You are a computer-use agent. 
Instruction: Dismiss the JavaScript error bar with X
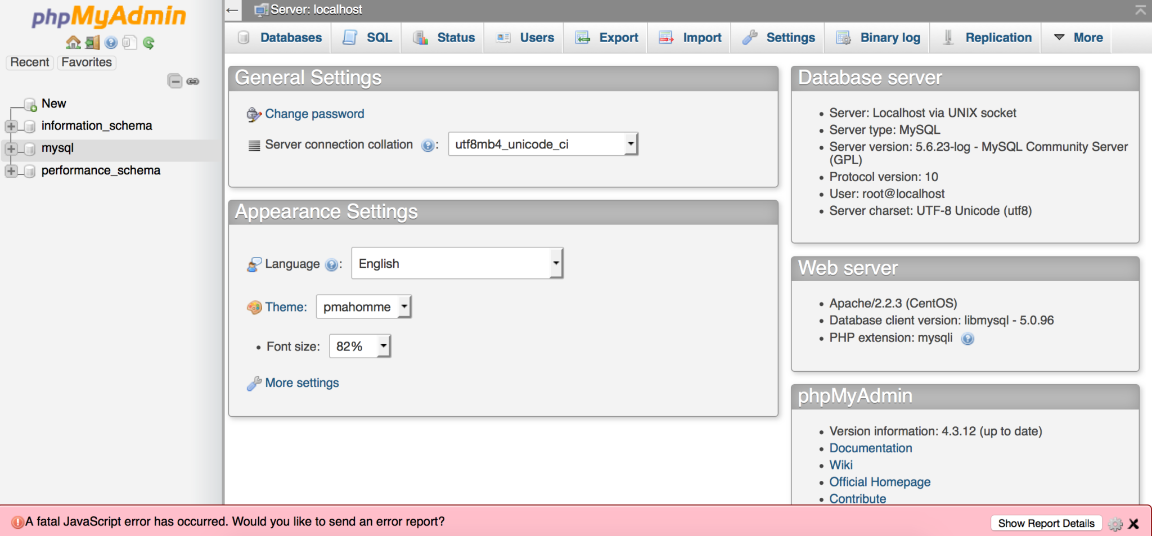tap(1134, 524)
